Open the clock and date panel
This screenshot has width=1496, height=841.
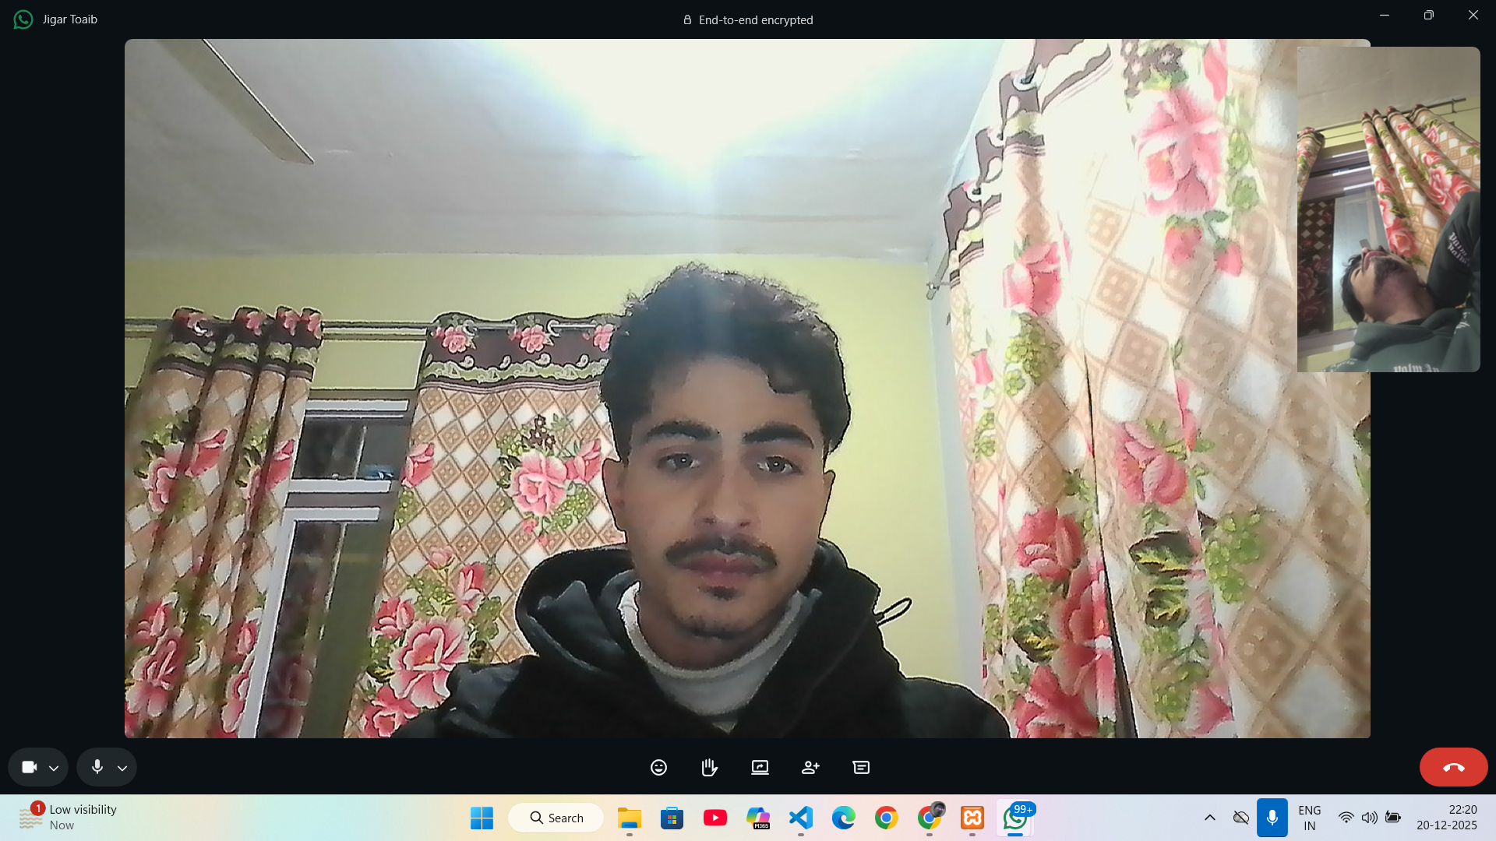click(x=1446, y=818)
